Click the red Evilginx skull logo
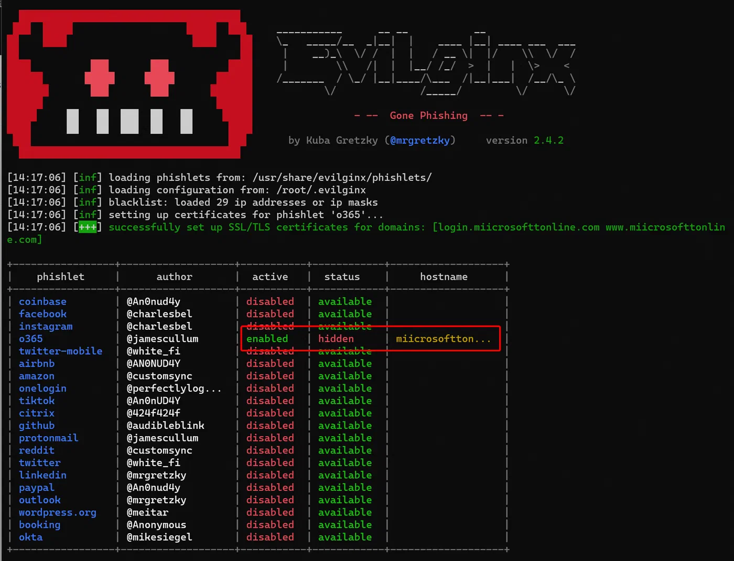 tap(129, 84)
